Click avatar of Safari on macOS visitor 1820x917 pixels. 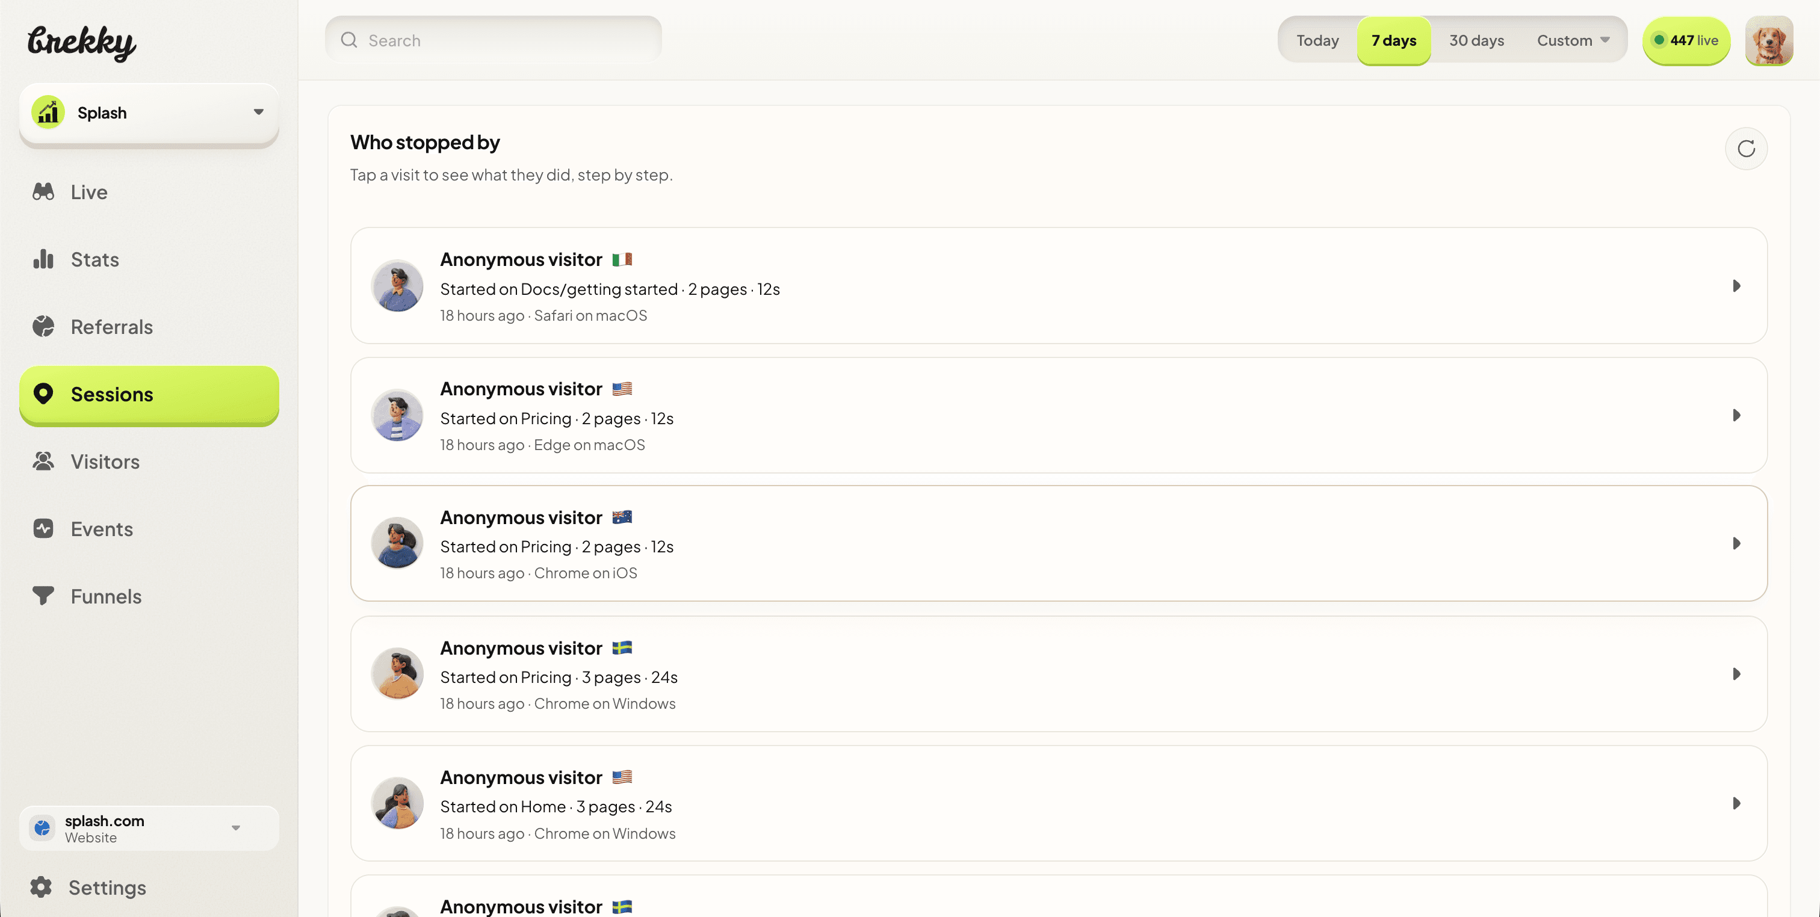(397, 285)
